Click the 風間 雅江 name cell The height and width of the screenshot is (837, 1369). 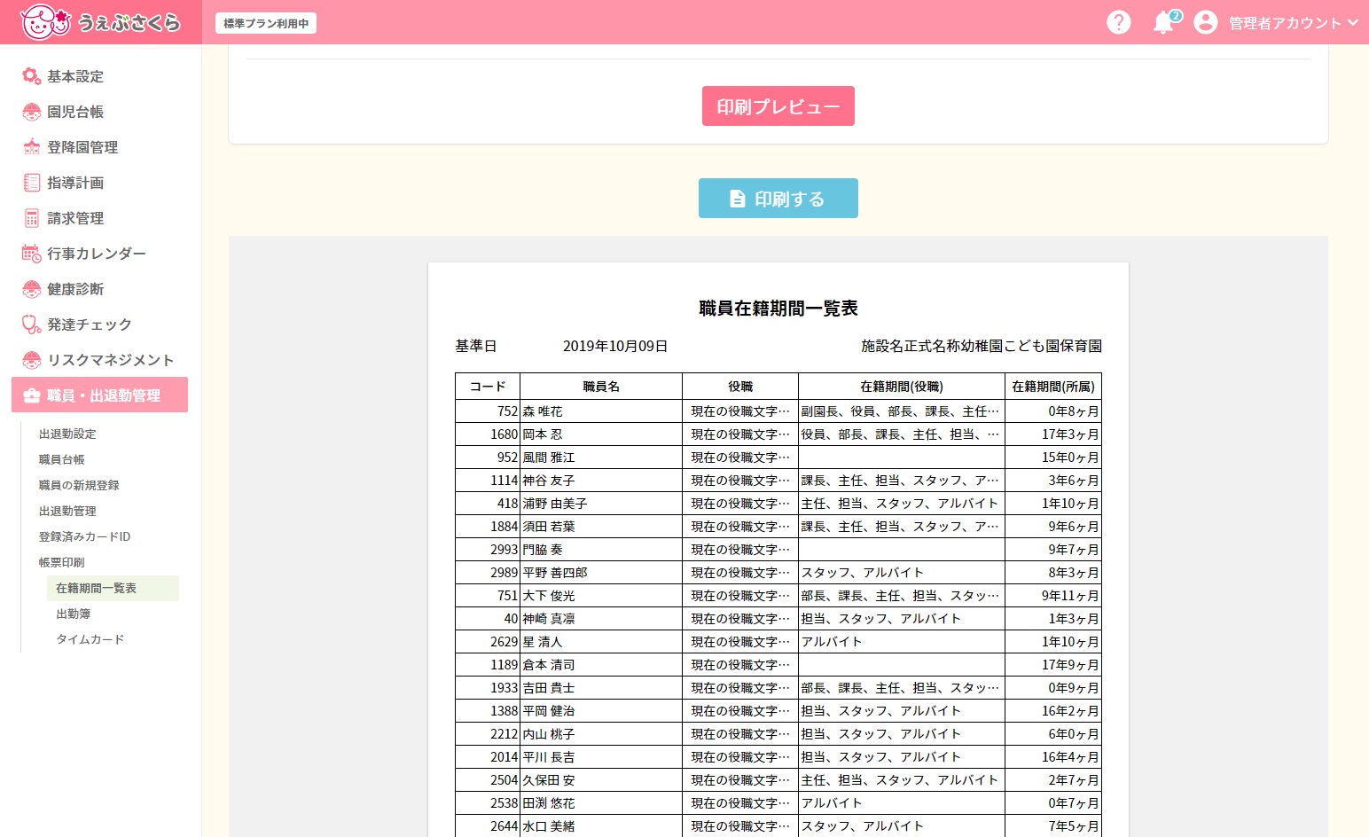coord(601,458)
